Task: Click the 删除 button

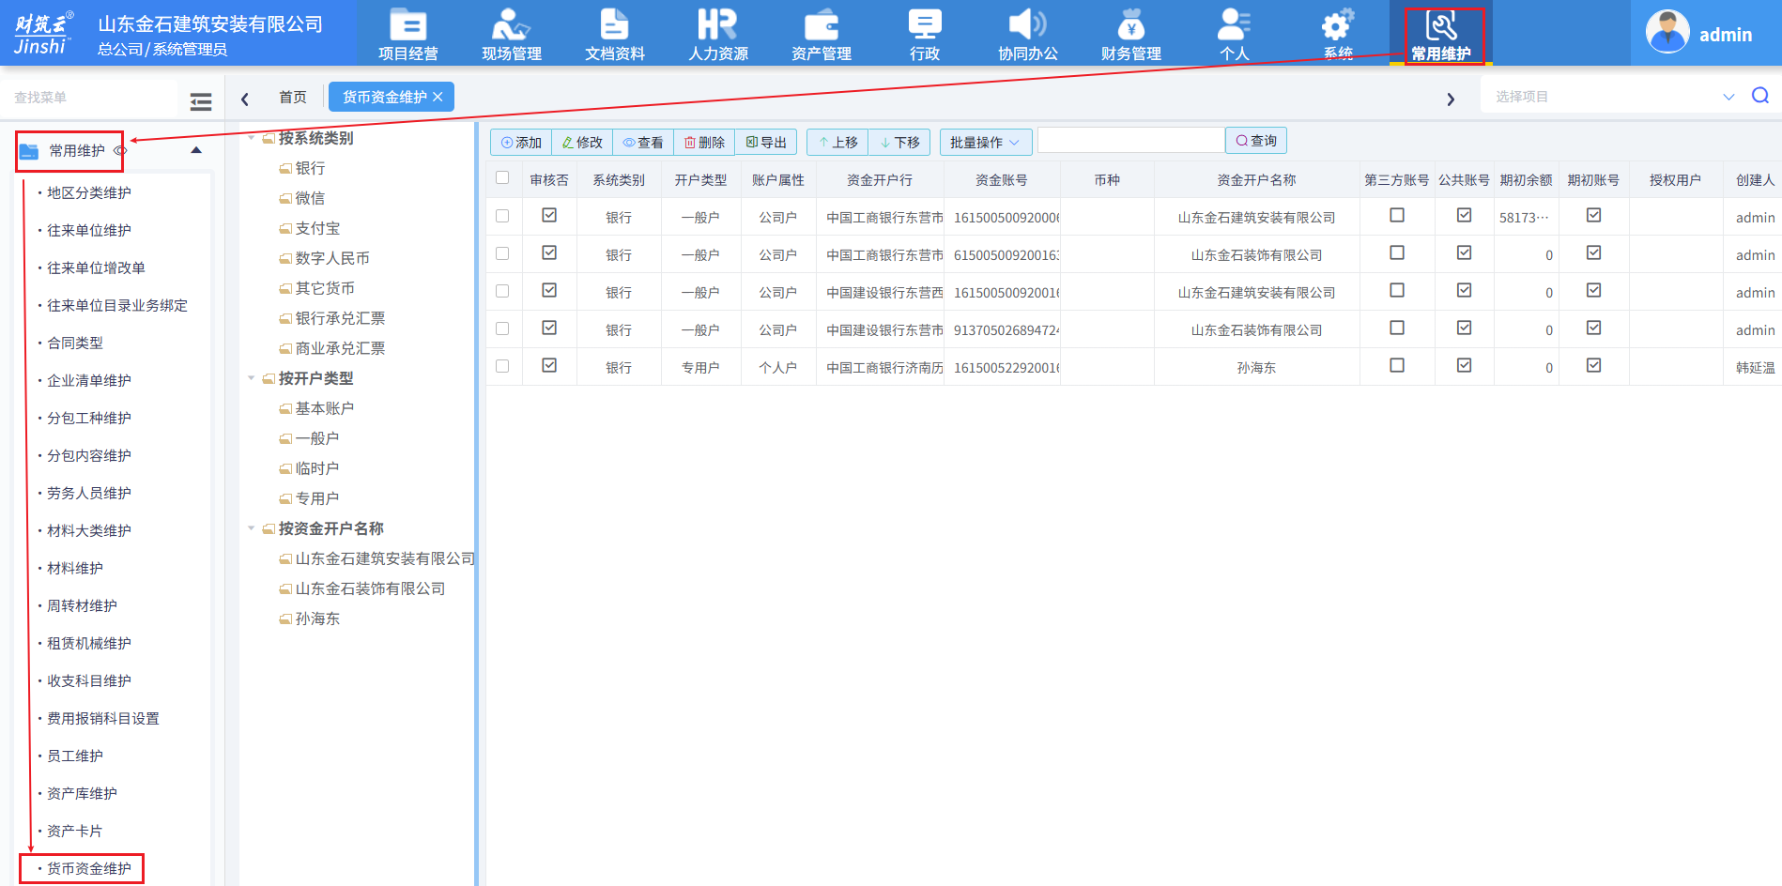Action: point(704,142)
